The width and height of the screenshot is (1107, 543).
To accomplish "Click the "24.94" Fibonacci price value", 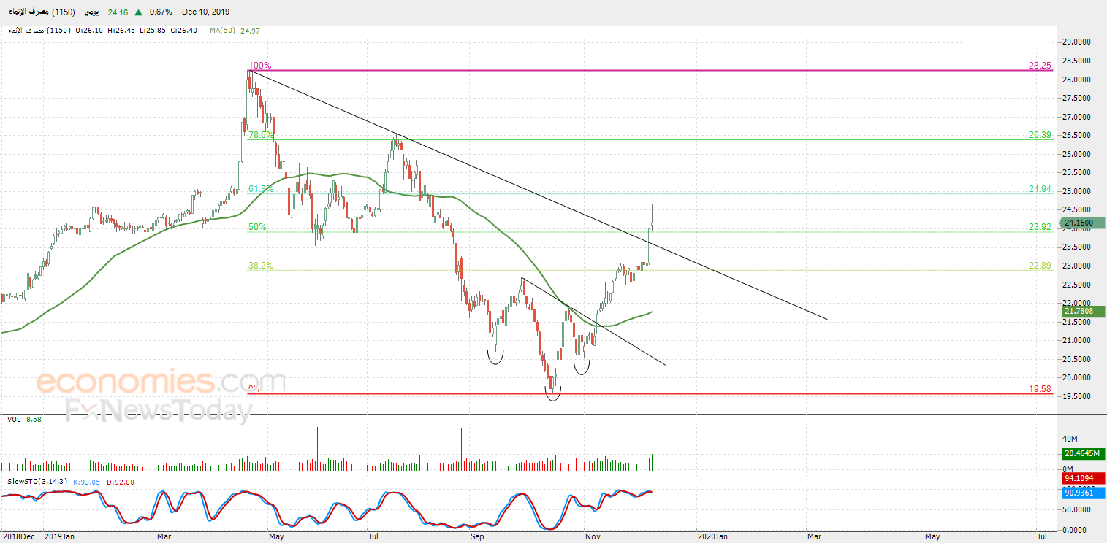I will coord(1040,189).
